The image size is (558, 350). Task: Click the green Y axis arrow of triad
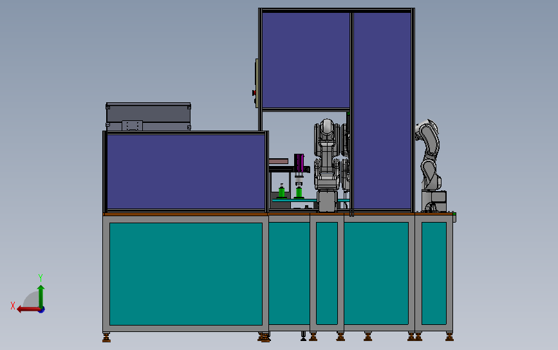[x=41, y=296]
